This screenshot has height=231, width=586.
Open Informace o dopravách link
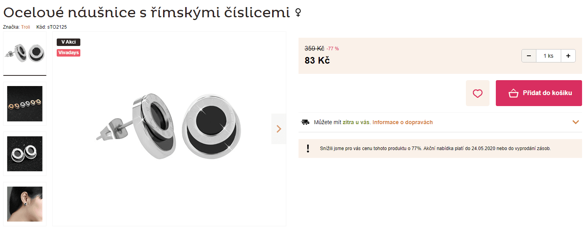pos(402,122)
